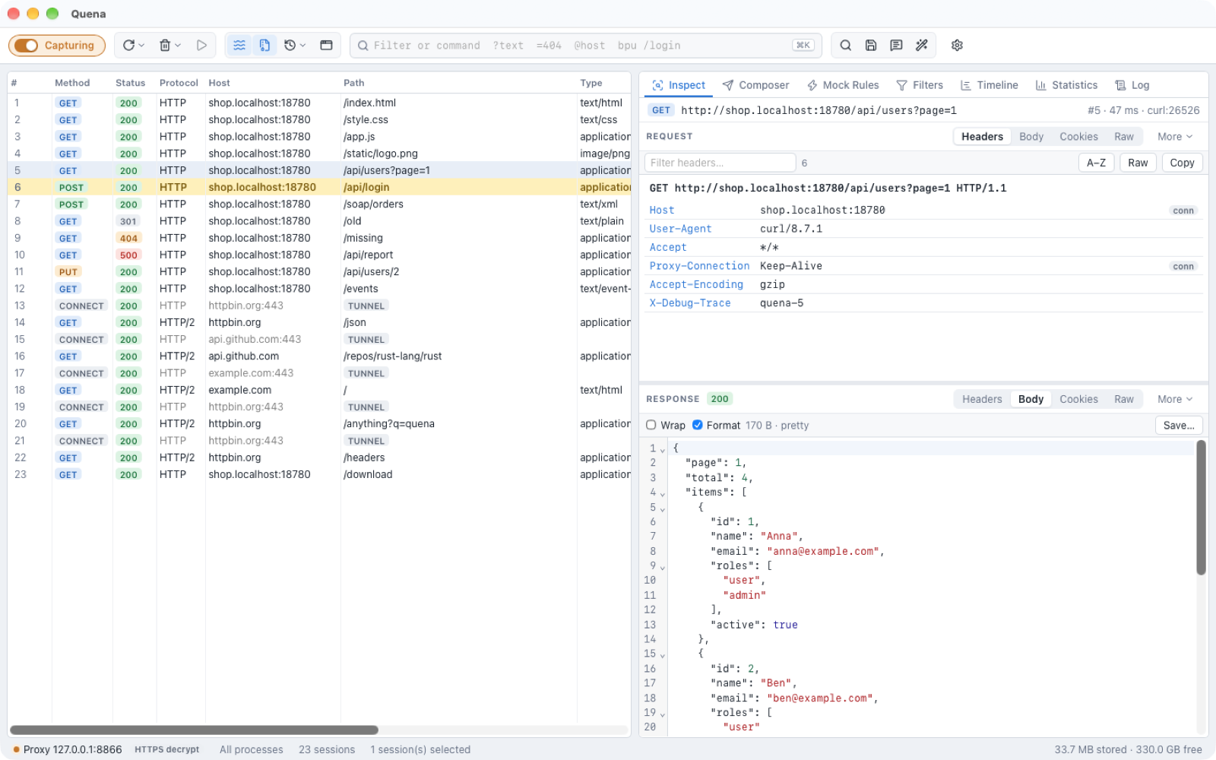Show the request Raw view segment

click(x=1124, y=137)
